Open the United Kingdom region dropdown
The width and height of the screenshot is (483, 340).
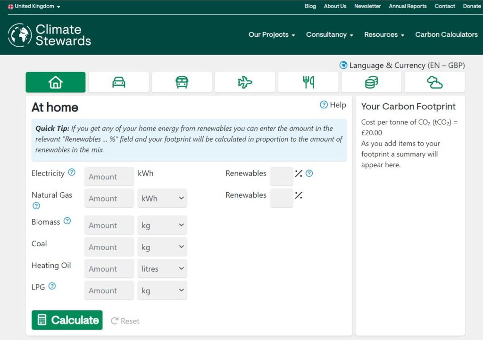coord(34,7)
